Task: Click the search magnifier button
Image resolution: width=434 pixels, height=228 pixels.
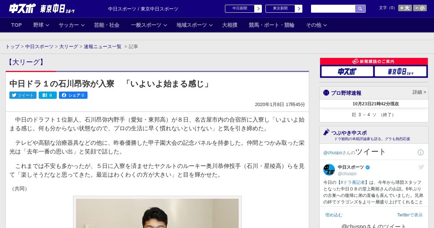Action: coord(360,9)
